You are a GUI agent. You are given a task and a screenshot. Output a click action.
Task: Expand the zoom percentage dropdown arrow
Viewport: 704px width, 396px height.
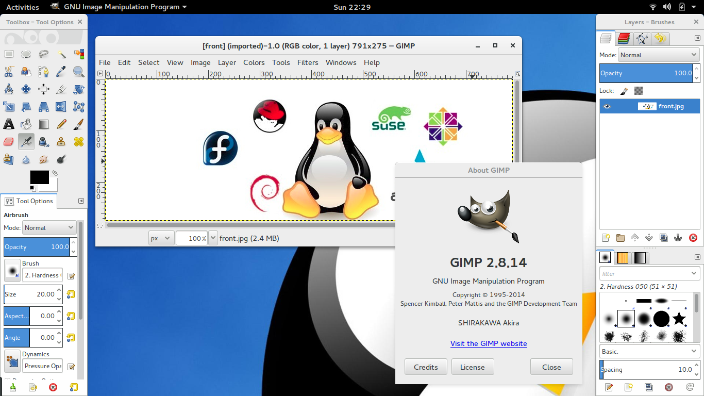(x=213, y=238)
